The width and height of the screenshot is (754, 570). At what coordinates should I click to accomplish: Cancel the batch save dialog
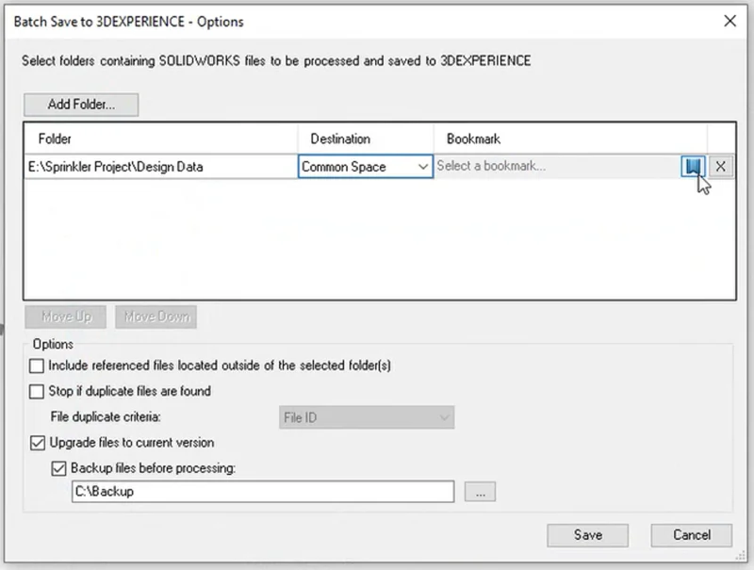[691, 535]
